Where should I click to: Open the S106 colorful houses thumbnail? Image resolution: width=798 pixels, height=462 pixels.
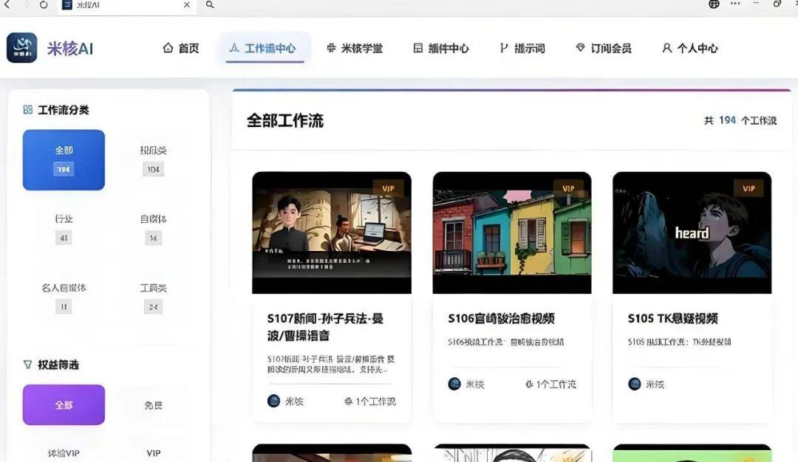(512, 232)
